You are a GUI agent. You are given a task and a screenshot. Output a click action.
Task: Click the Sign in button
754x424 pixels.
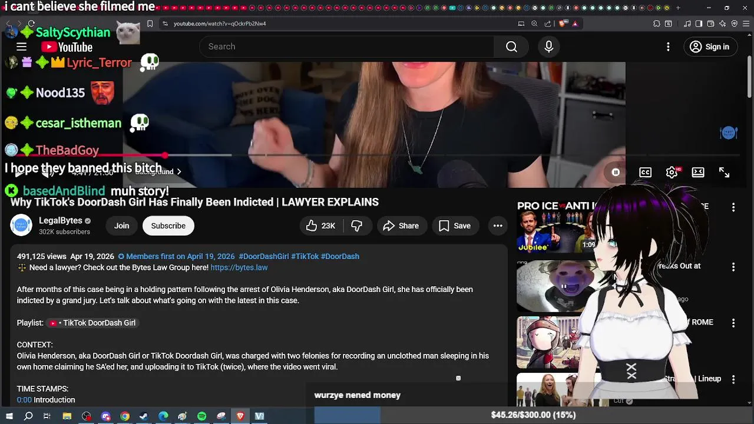[x=710, y=47]
